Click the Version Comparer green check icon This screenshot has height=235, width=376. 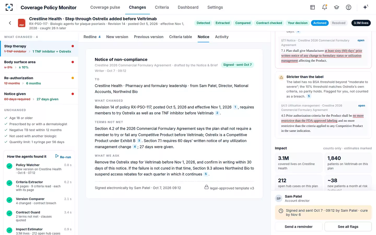[9, 200]
